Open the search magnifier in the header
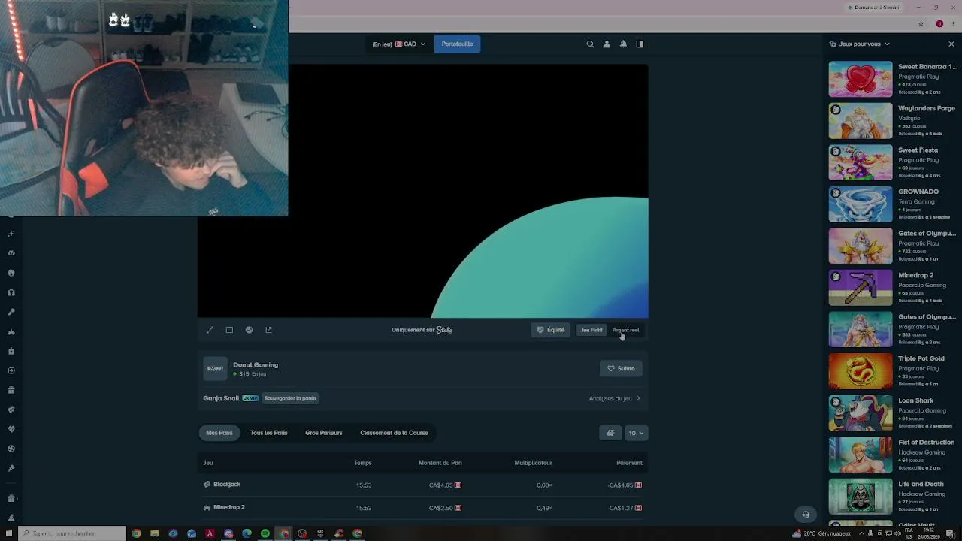This screenshot has width=962, height=541. (x=590, y=44)
